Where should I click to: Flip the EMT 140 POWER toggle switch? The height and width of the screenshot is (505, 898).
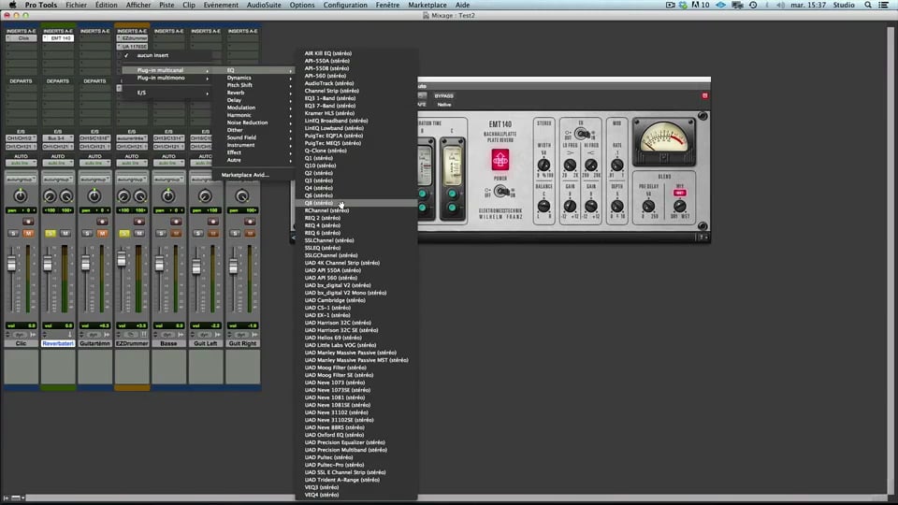(501, 191)
